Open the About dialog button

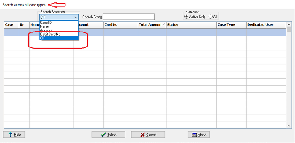point(199,135)
